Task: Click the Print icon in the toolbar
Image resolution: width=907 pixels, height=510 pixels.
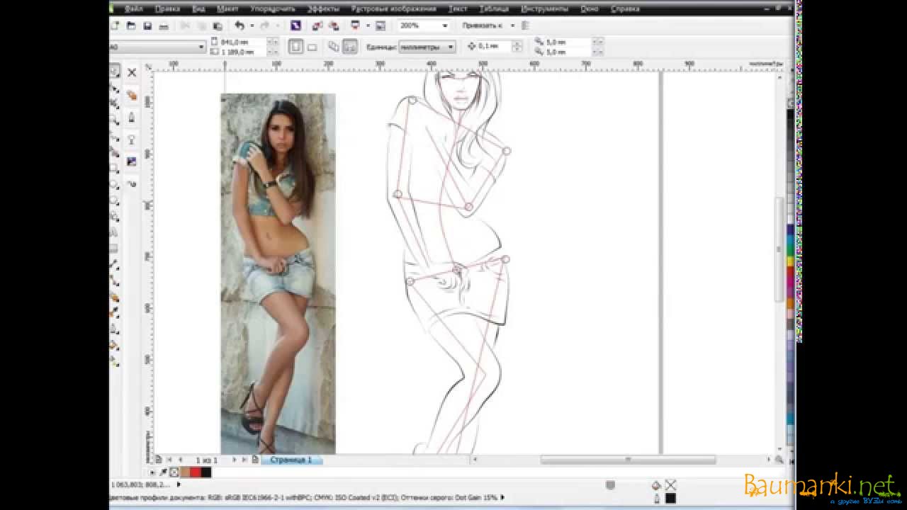Action: [x=164, y=25]
